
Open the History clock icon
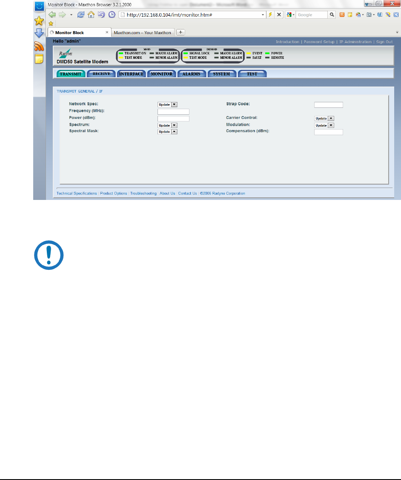tap(112, 14)
